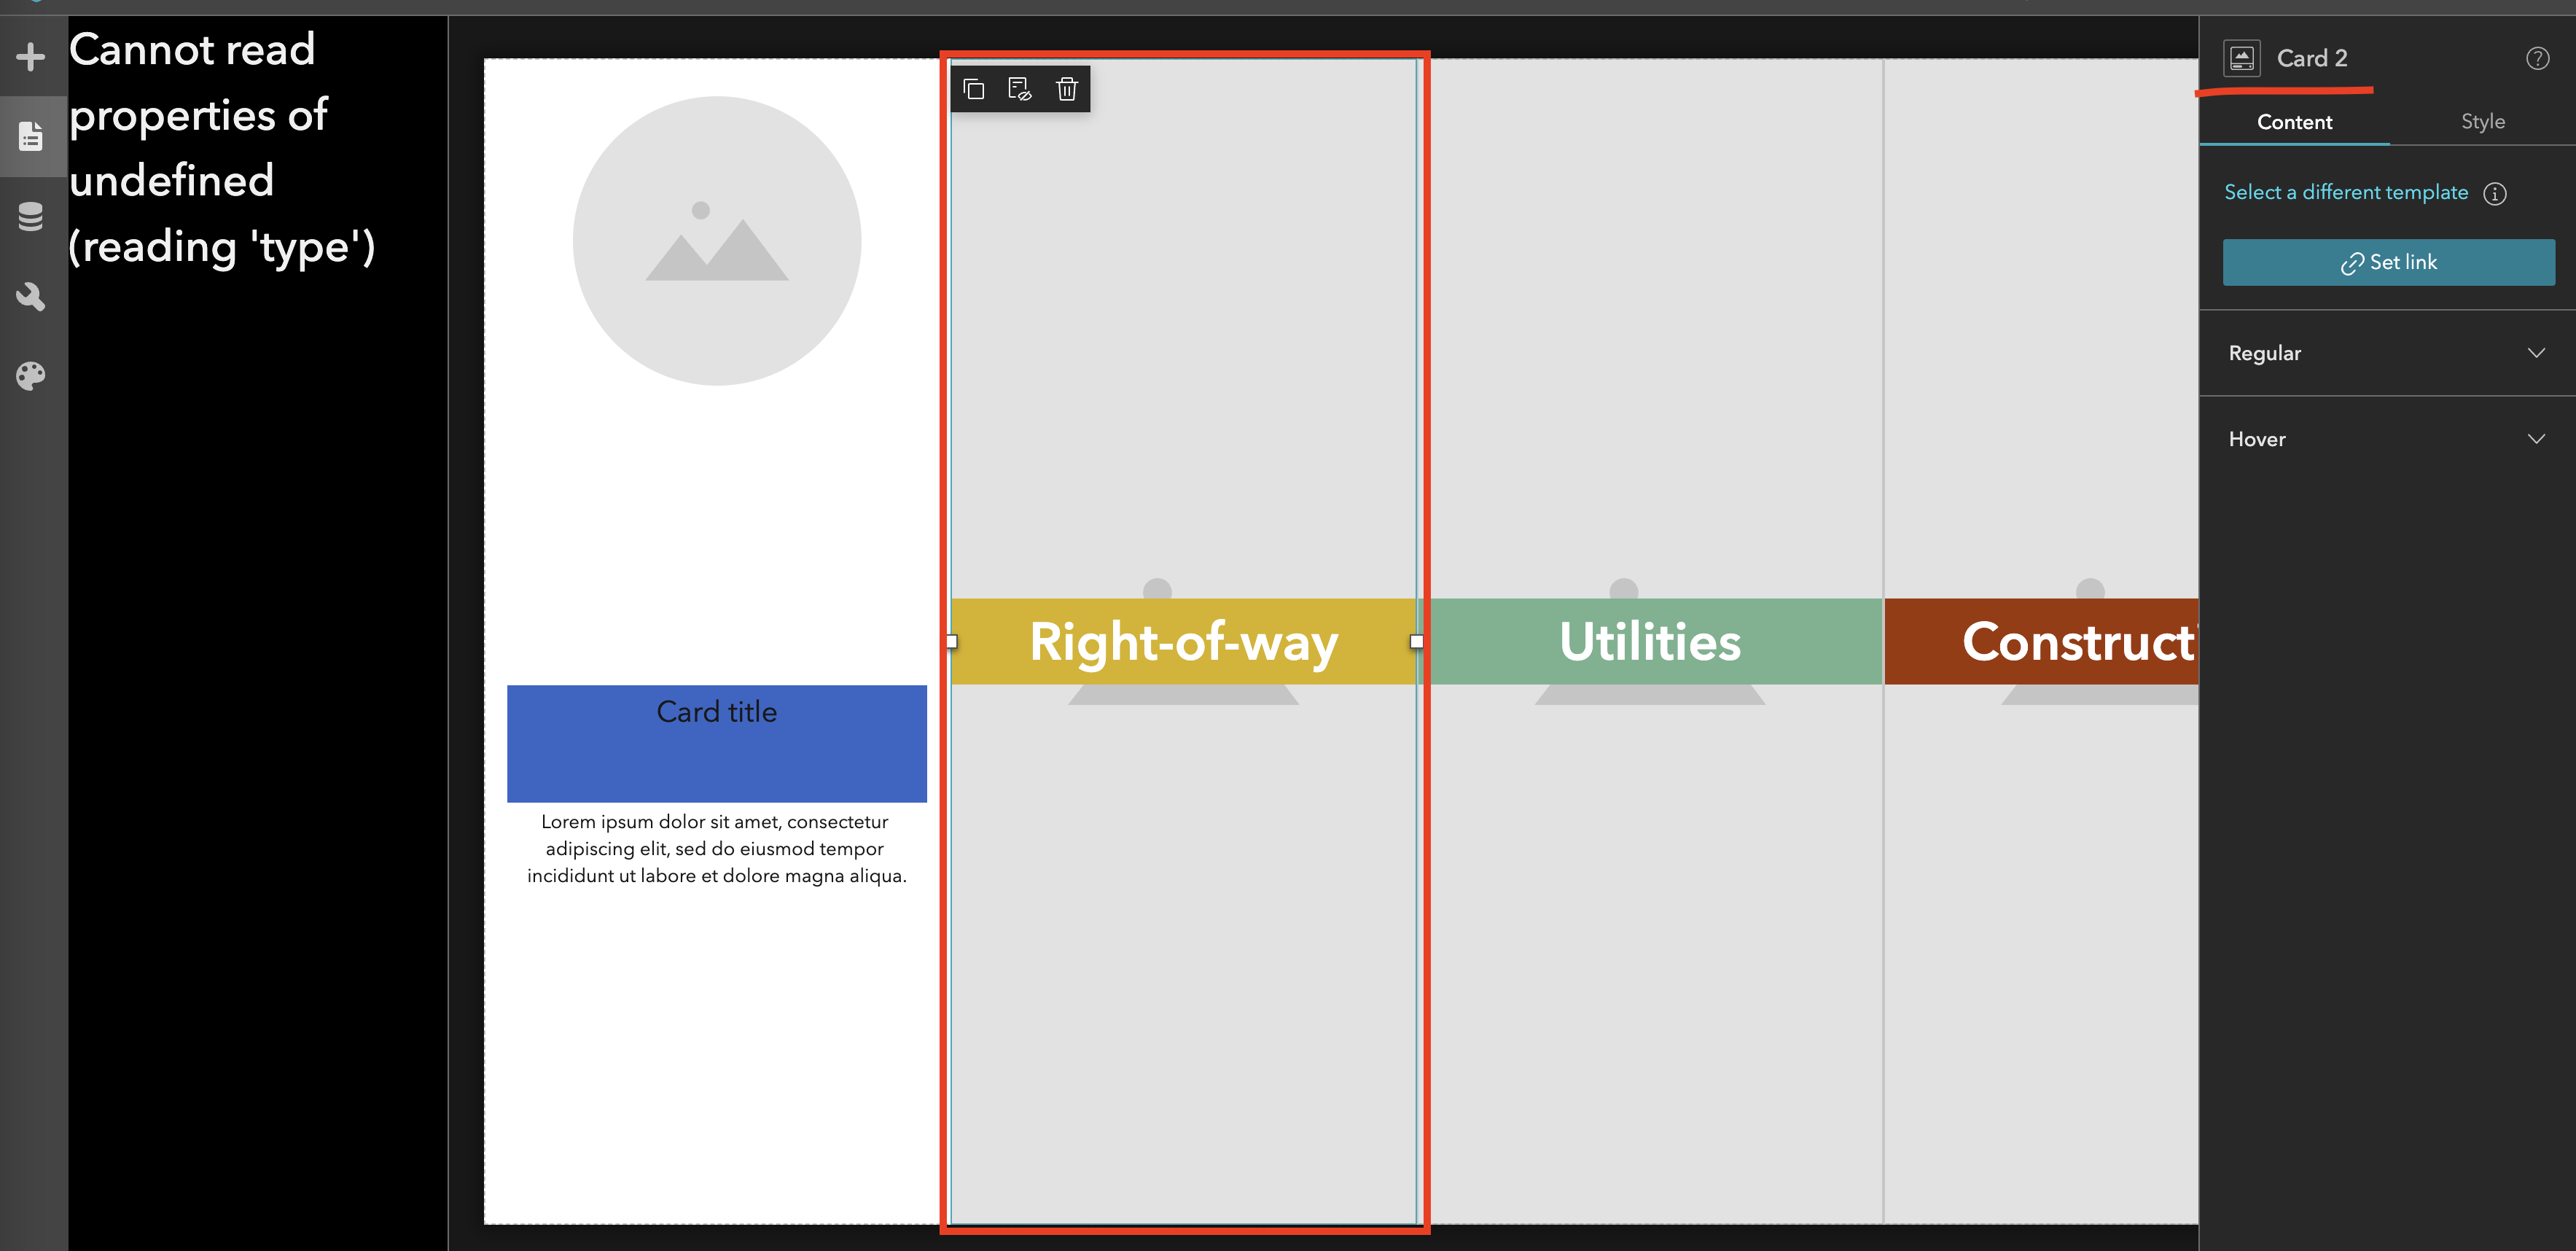
Task: Click the help question mark icon
Action: 2537,58
